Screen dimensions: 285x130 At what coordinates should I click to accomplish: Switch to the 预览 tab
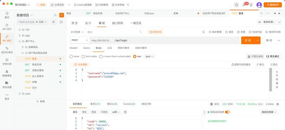[75, 23]
